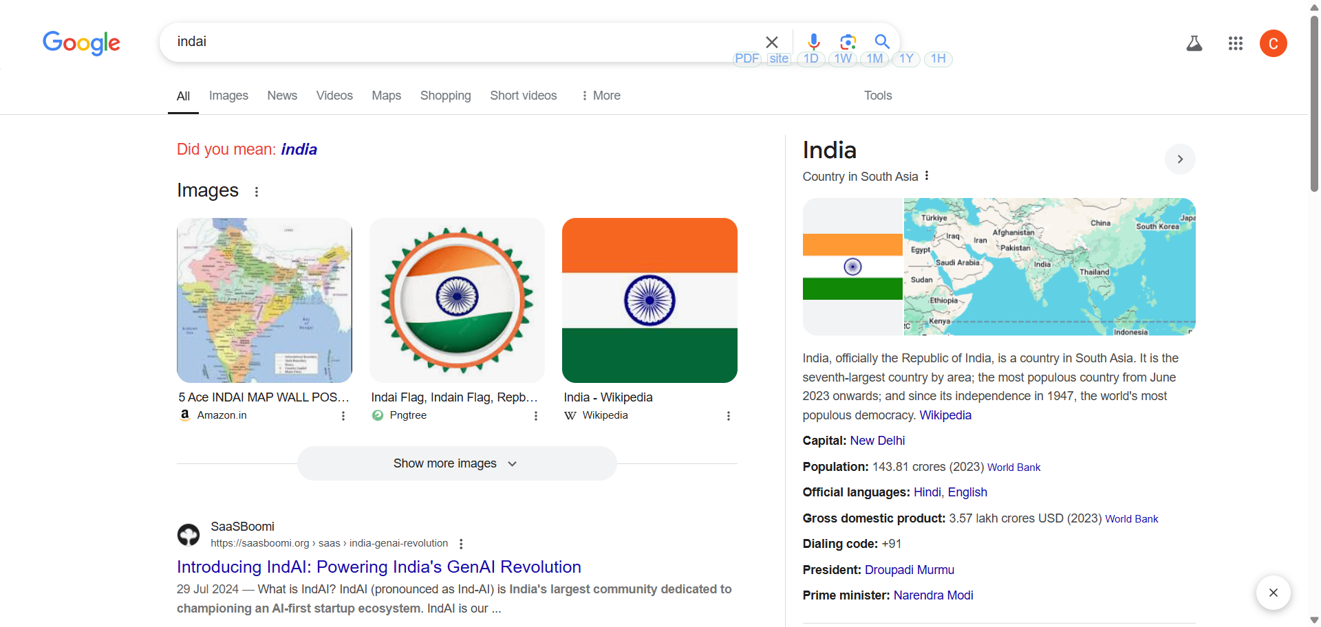Open the map of India in panel
Image resolution: width=1321 pixels, height=627 pixels.
1050,267
